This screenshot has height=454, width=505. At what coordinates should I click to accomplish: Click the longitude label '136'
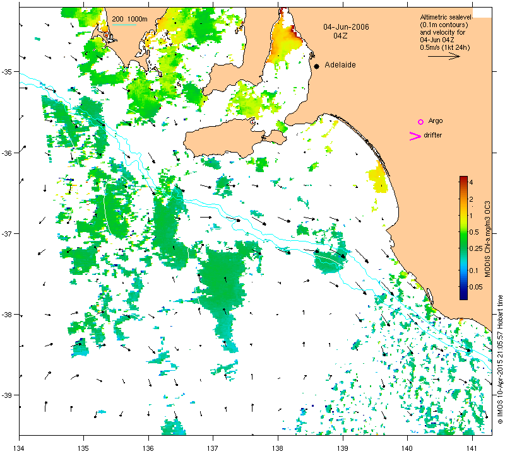point(148,448)
